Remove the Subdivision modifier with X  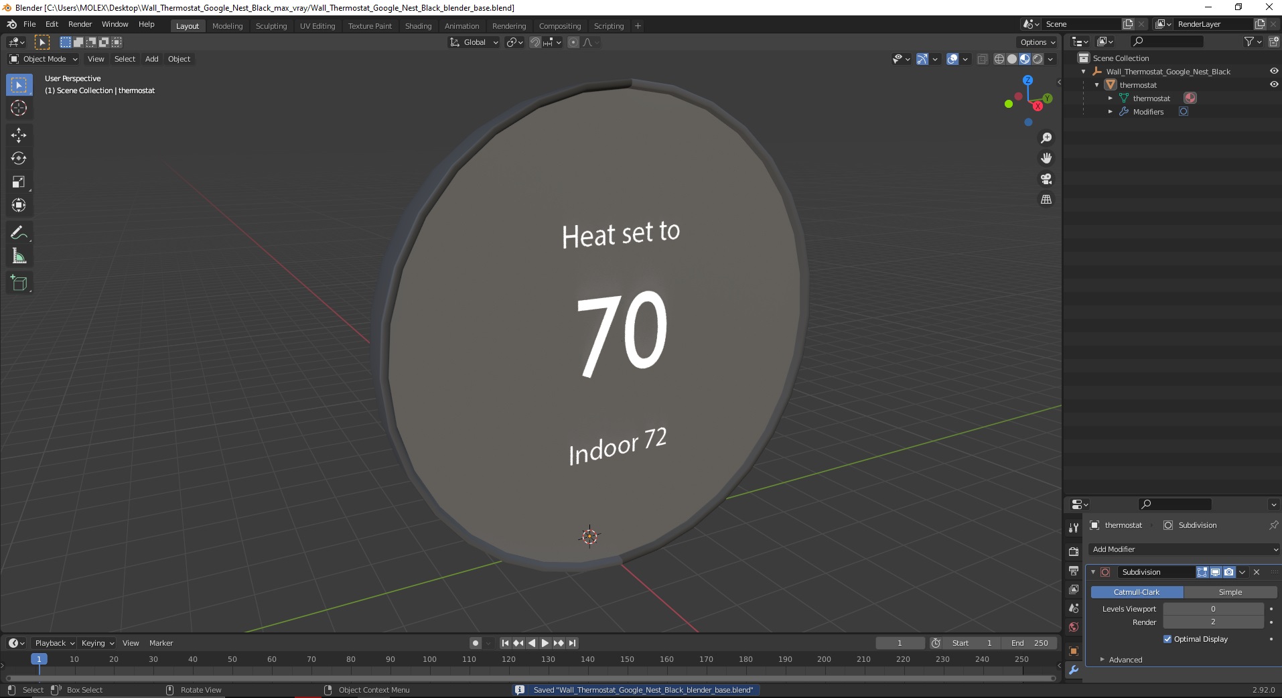(1257, 572)
